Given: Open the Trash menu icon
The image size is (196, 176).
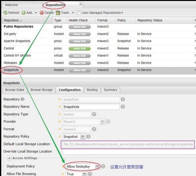Looking at the screenshot, I should (58, 13).
